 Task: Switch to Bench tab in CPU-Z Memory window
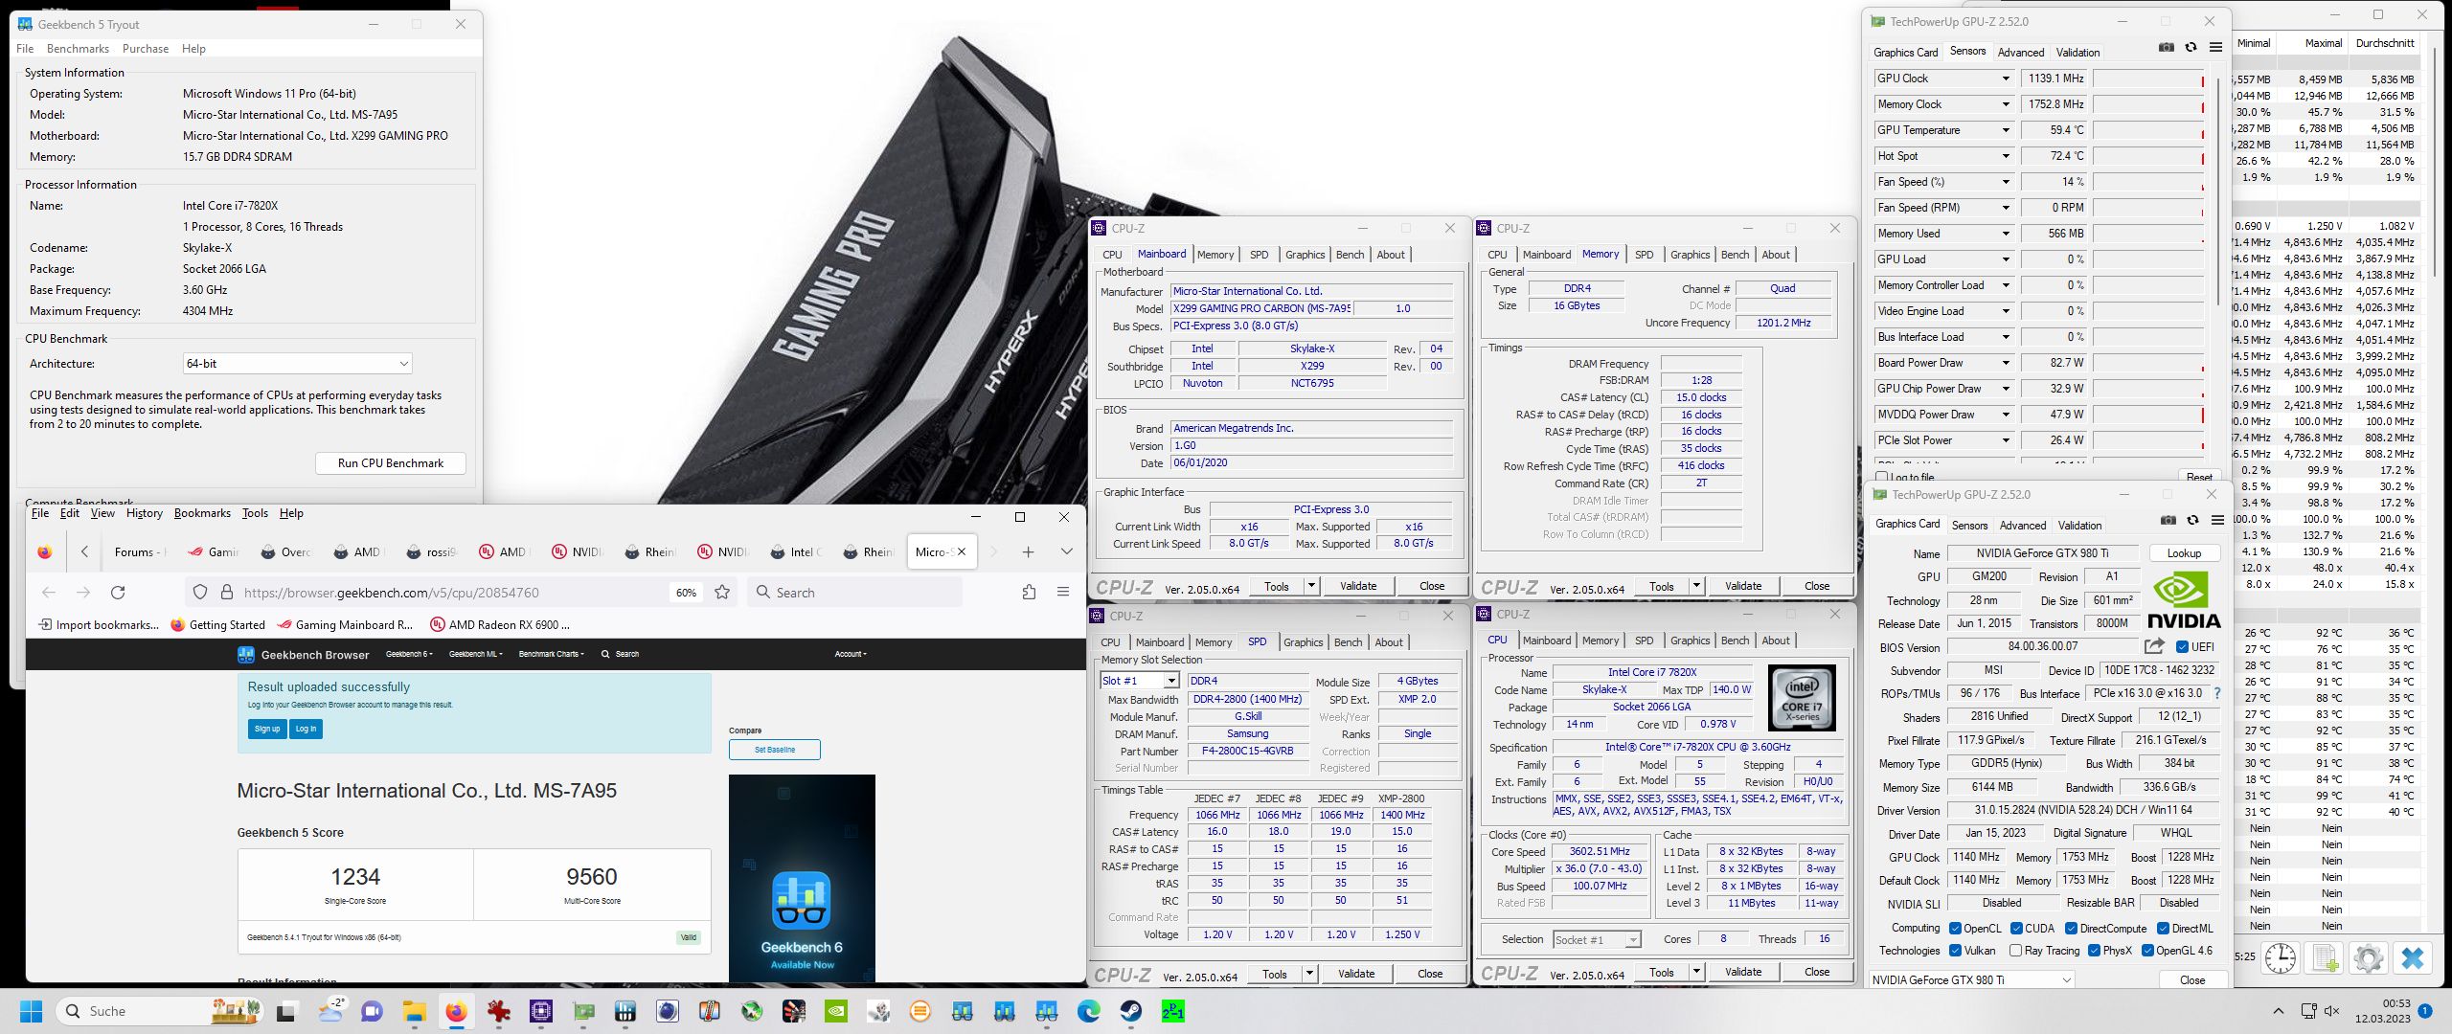pos(1735,255)
